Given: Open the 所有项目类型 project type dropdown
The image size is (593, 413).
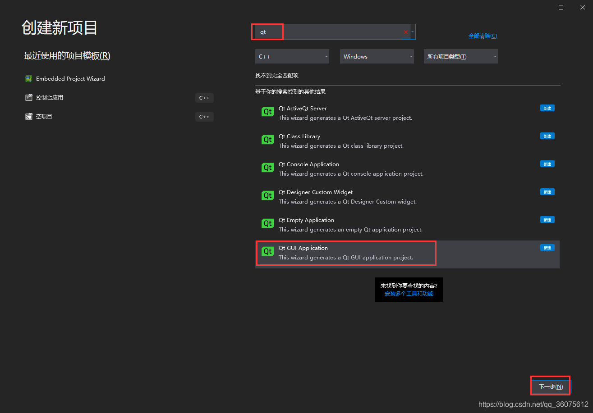Looking at the screenshot, I should point(460,56).
